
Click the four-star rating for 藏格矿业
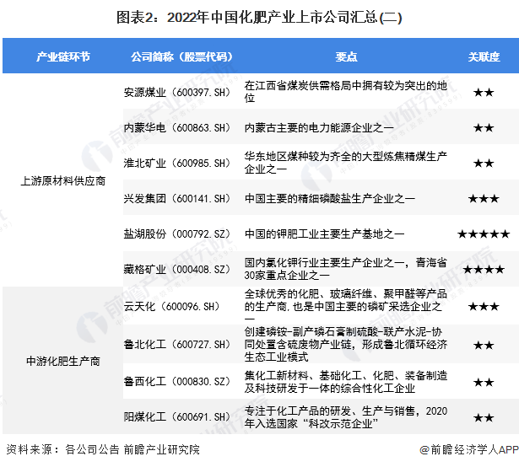[x=483, y=269]
